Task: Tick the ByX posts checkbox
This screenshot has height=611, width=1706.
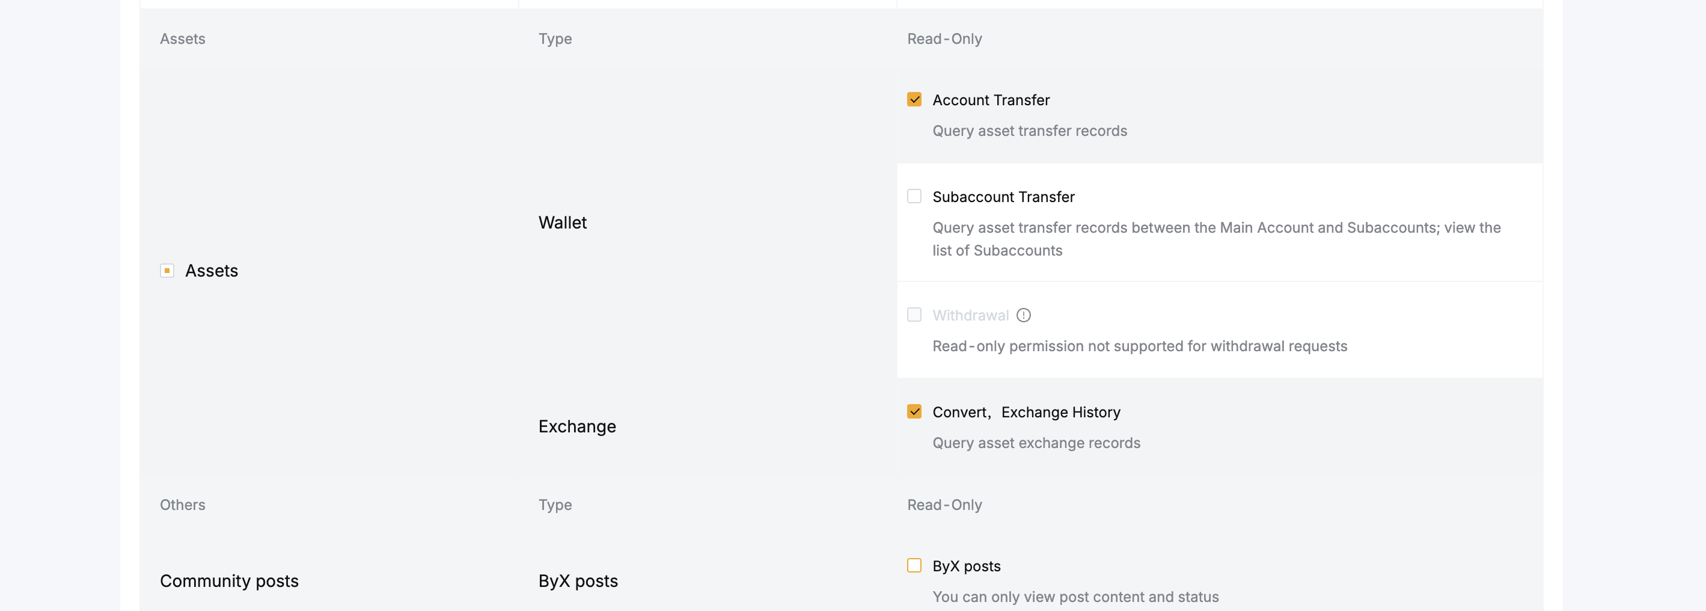Action: coord(914,565)
